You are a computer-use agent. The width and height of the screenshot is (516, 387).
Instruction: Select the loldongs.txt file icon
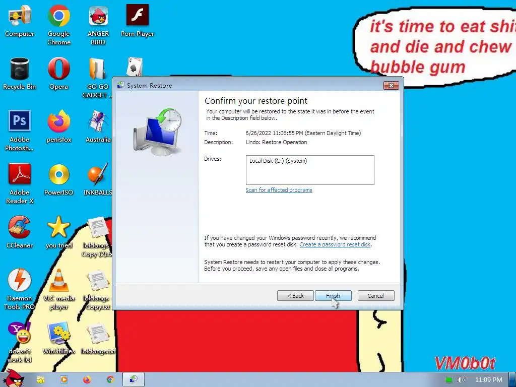[98, 338]
